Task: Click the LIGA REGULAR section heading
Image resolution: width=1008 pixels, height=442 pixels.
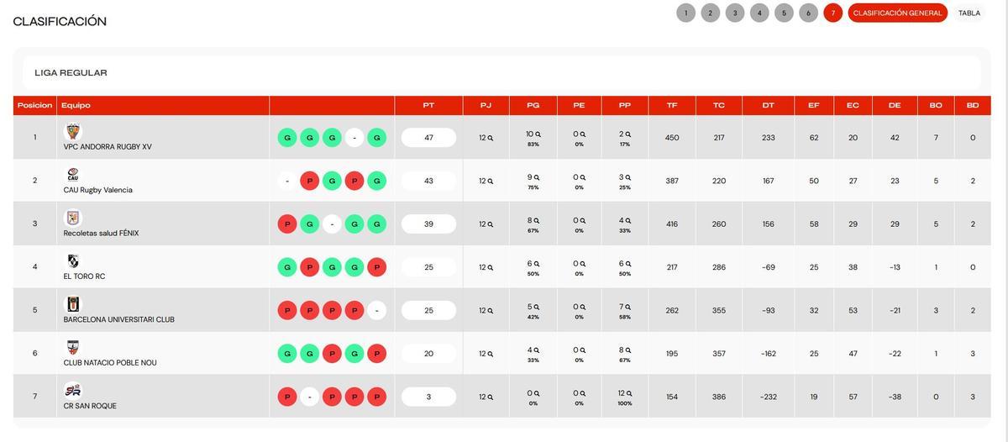Action: tap(71, 73)
